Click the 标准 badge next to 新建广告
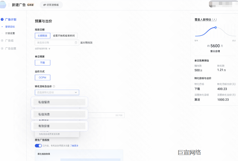Viewport: 238px width, 161px height. 31,5
